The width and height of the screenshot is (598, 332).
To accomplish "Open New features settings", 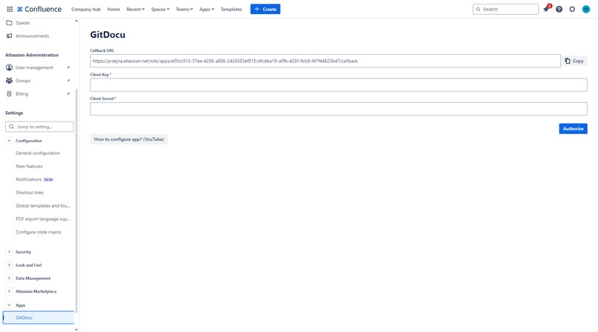I will pyautogui.click(x=29, y=167).
